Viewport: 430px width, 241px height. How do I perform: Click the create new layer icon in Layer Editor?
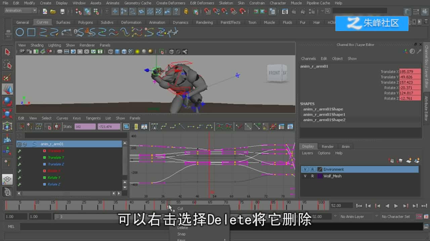tap(409, 161)
